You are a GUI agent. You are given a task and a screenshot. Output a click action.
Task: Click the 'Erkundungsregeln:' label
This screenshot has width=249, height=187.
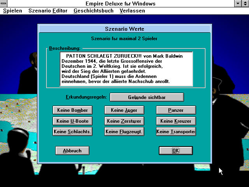tap(86, 97)
